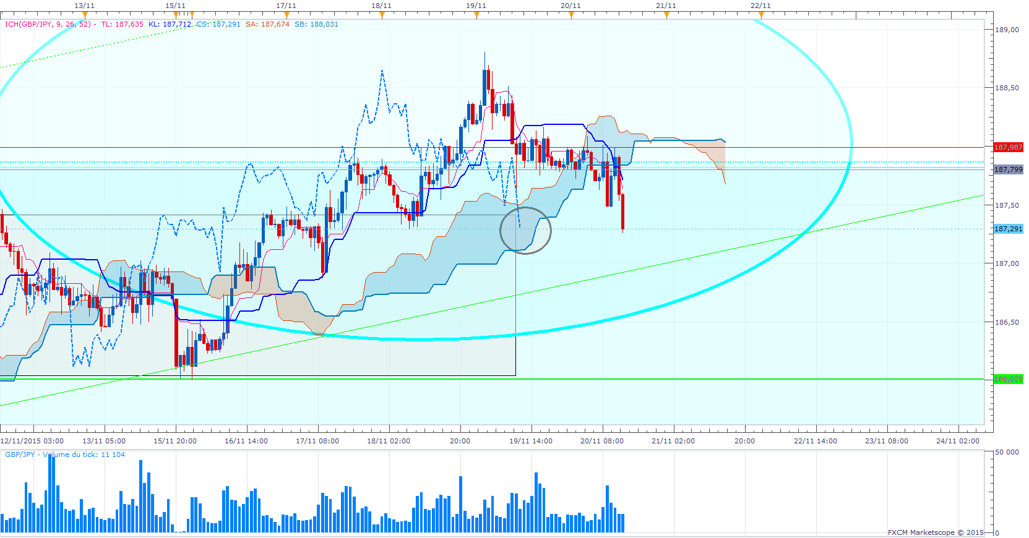Click the orange event marker under 18/11
The height and width of the screenshot is (538, 1029).
click(382, 15)
